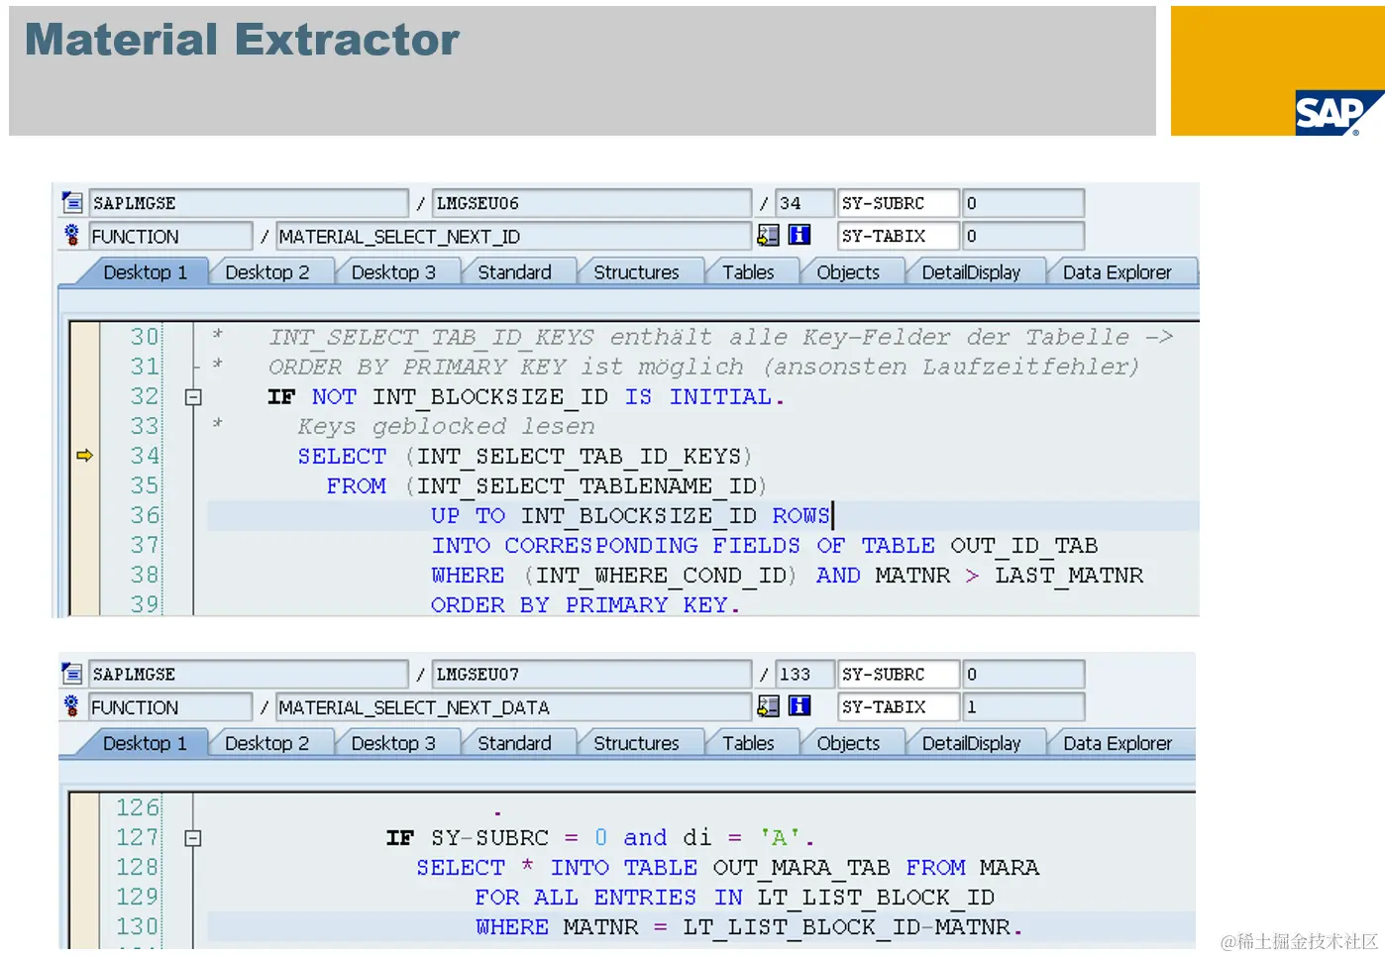This screenshot has width=1385, height=958.
Task: Click the yellow execution arrow at line 34
Action: click(x=85, y=456)
